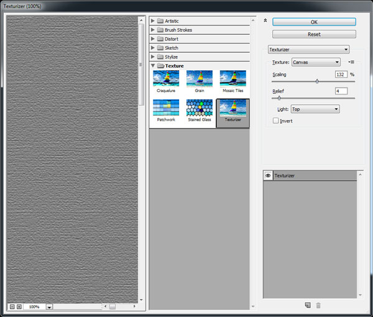Click the preview horizontal scrollbar thumb
The image size is (373, 317).
(x=113, y=306)
